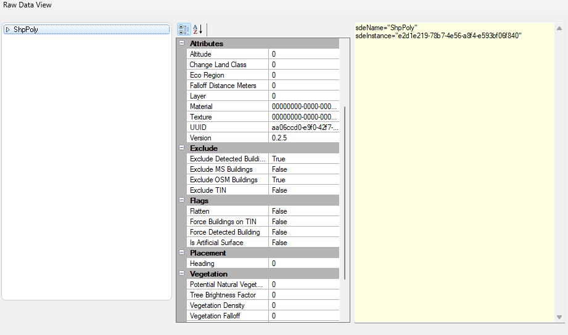Switch property grid to Categorized view
The image size is (568, 335).
coord(184,30)
